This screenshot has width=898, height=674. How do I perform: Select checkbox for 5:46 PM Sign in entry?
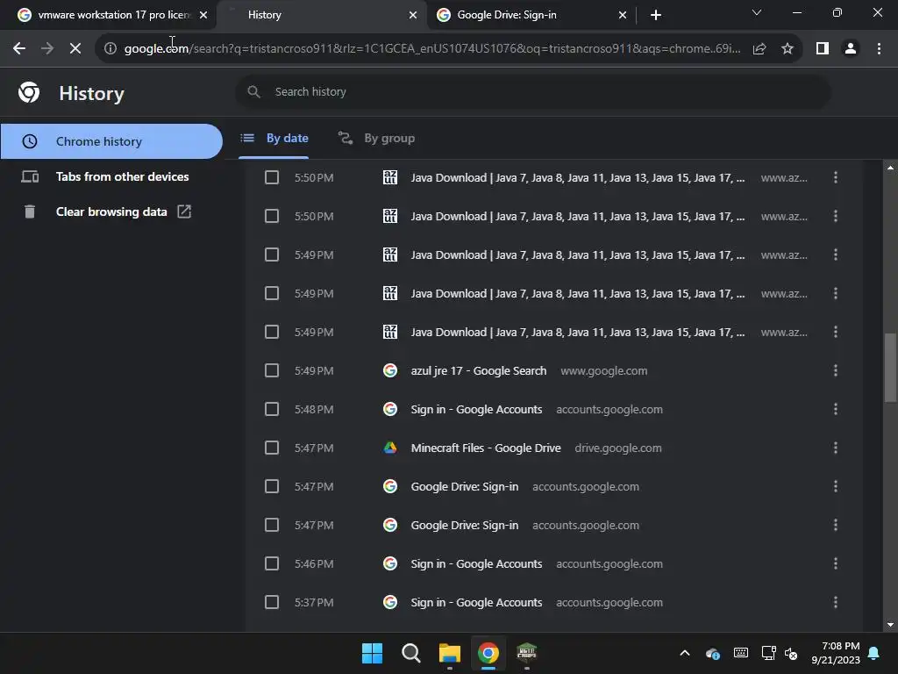[272, 564]
